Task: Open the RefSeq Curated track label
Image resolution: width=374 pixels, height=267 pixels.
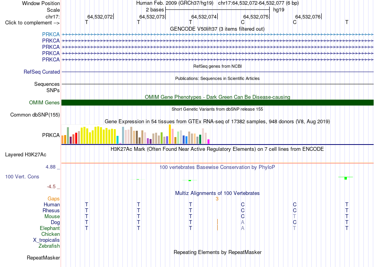Action: 42,72
